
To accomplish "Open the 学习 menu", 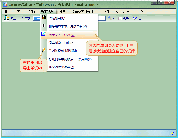I will pyautogui.click(x=20, y=11).
